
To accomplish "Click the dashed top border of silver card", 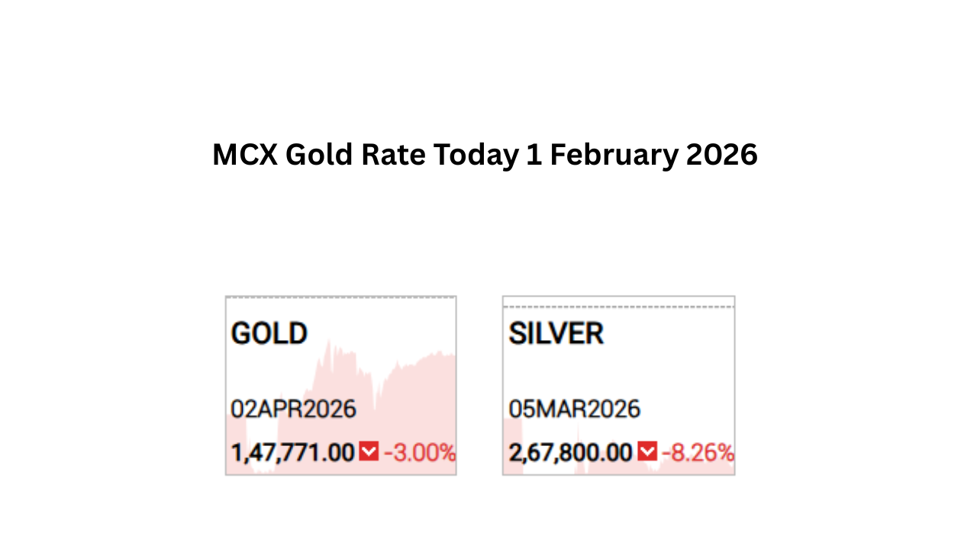I will [x=618, y=307].
